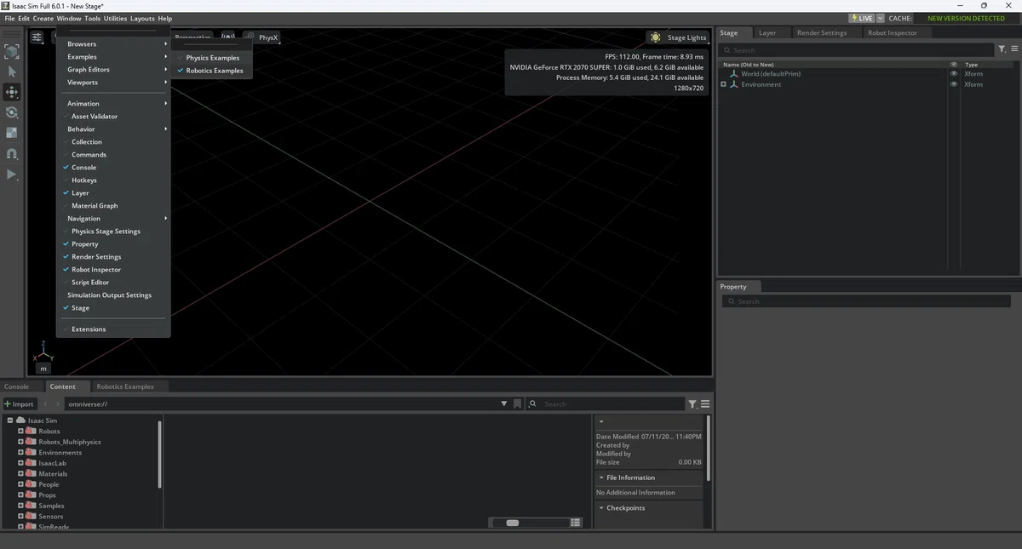Toggle the Content browser list view icon
The height and width of the screenshot is (549, 1022).
(576, 523)
